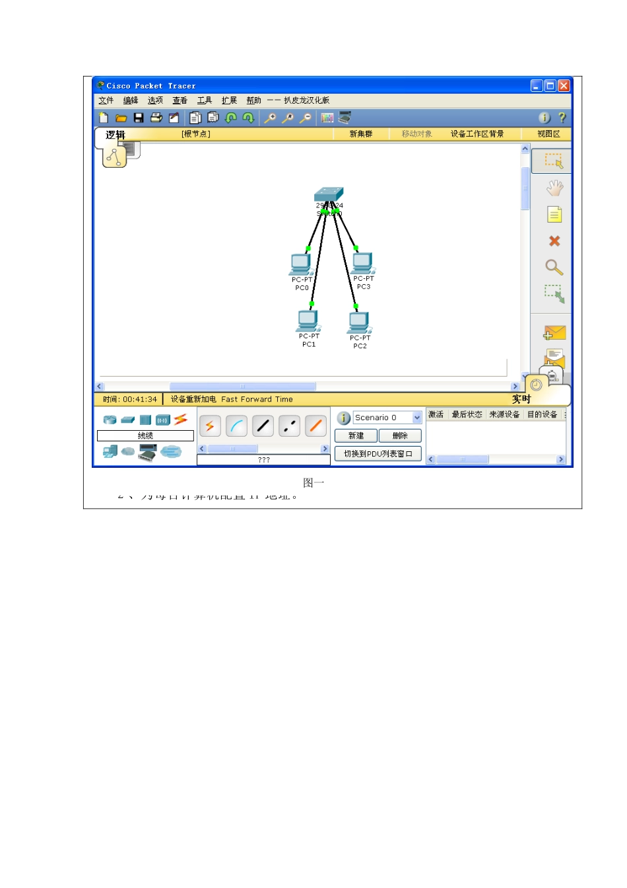Click the Zoom Out magnifier

coord(305,118)
